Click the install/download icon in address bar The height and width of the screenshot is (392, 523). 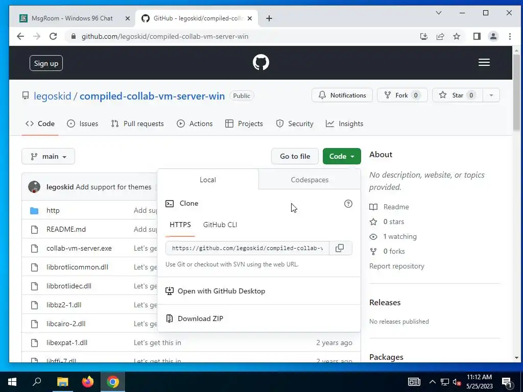tap(423, 36)
